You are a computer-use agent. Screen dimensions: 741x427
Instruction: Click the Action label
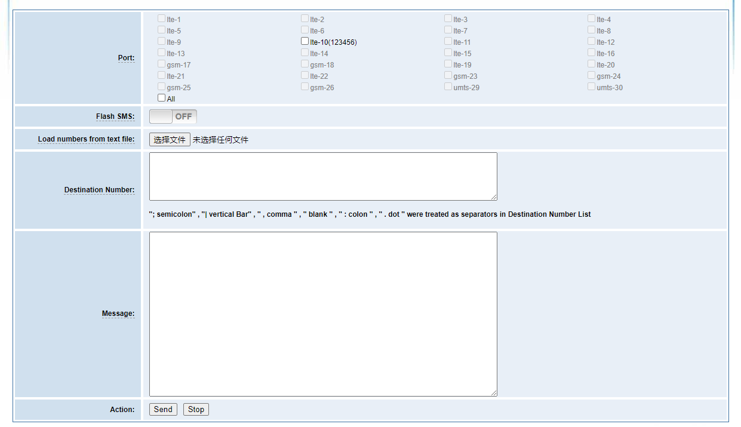pos(122,410)
